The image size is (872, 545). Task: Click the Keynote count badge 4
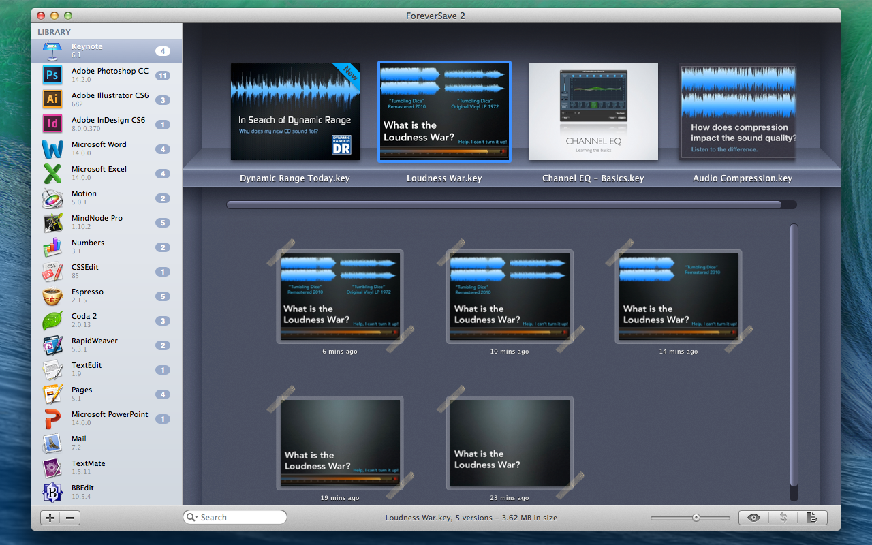162,51
